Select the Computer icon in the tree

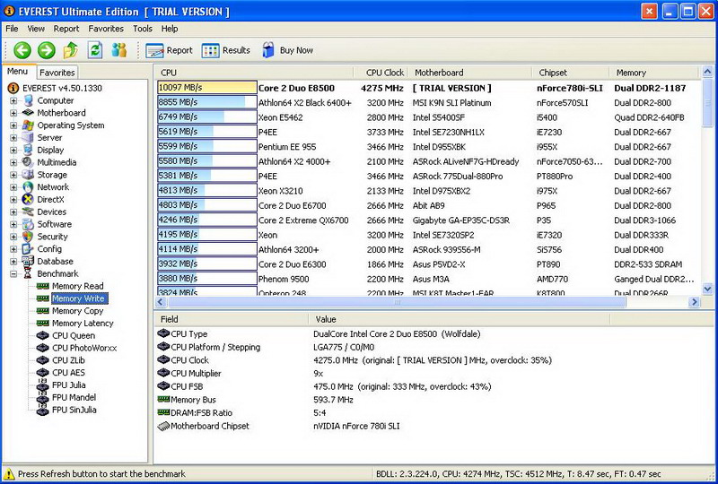[x=29, y=100]
